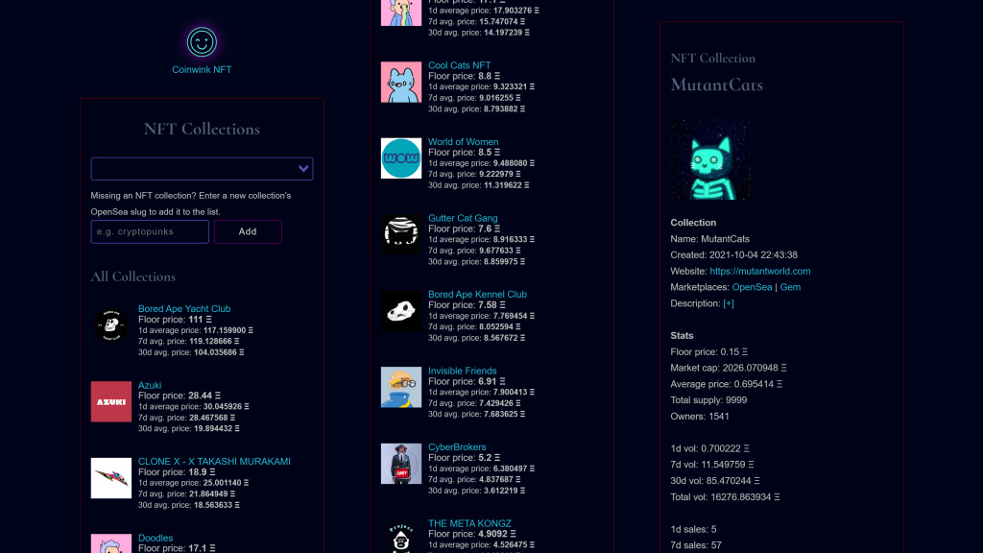Select the Market cap: 2026.070948 value

click(729, 368)
